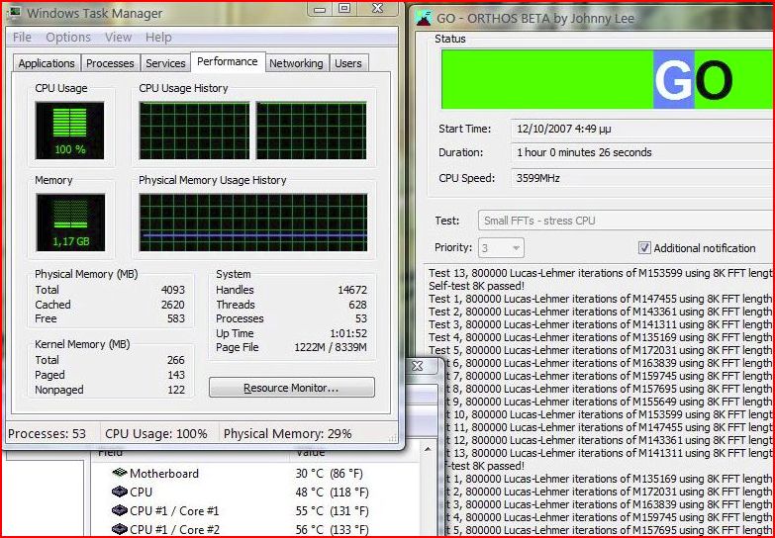Maximize the Windows Task Manager window
The image size is (775, 538).
click(x=344, y=8)
